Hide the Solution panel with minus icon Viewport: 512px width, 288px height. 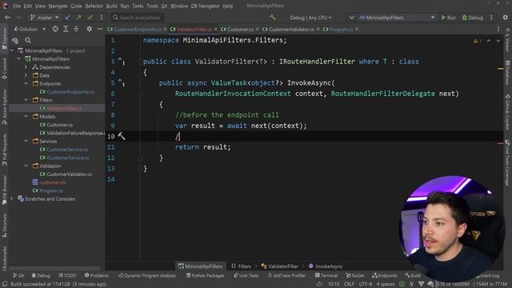(x=99, y=29)
